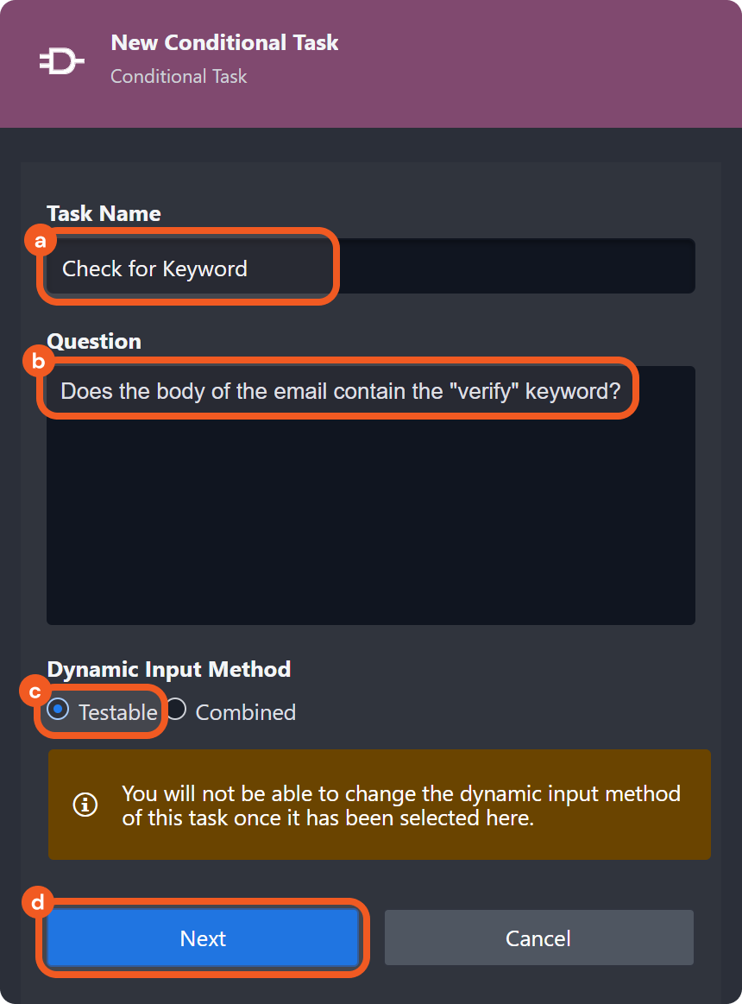Click the orange badge labeled d

38,903
